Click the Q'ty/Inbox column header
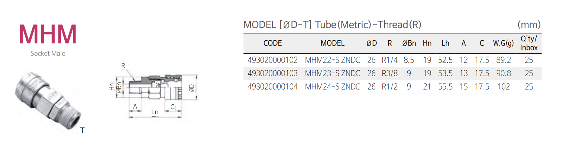563x155 pixels. click(528, 43)
